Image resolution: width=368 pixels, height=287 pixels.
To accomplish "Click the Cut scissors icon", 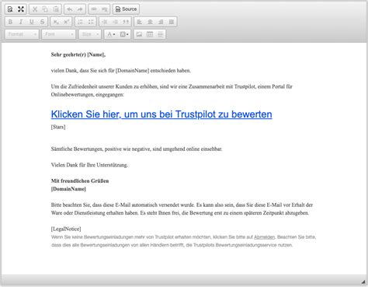I will click(x=35, y=9).
